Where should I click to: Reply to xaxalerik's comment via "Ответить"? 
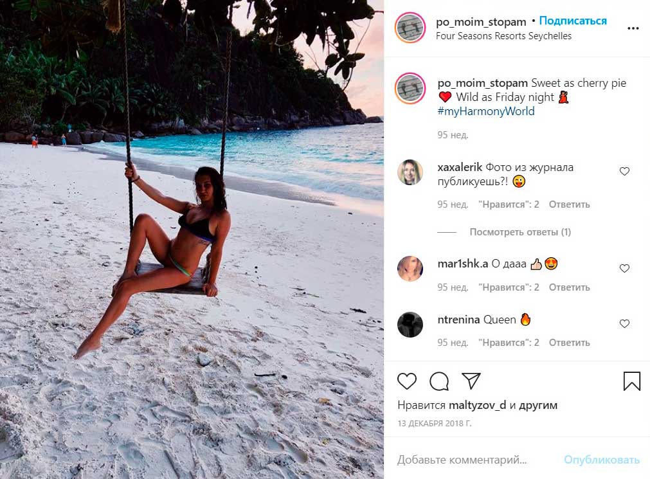(x=570, y=204)
